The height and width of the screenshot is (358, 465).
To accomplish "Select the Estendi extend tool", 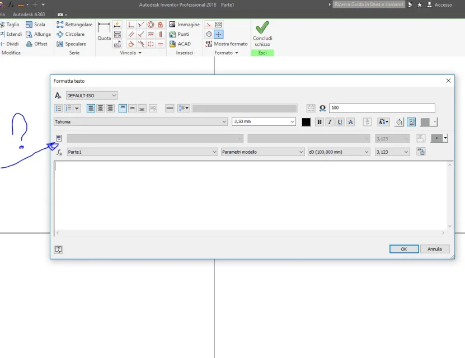I will pos(11,34).
